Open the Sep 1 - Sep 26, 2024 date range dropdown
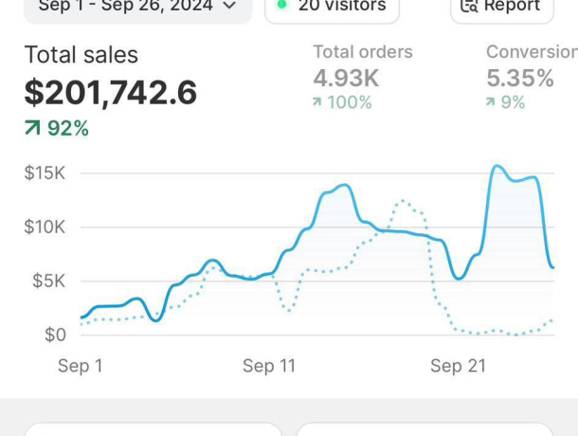The width and height of the screenshot is (578, 436). [x=137, y=8]
